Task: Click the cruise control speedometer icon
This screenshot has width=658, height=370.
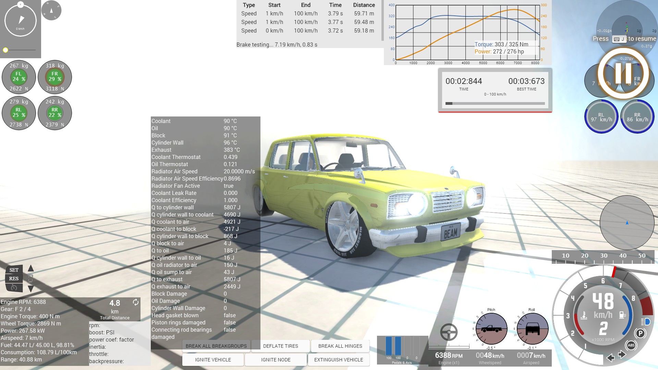Action: [14, 288]
